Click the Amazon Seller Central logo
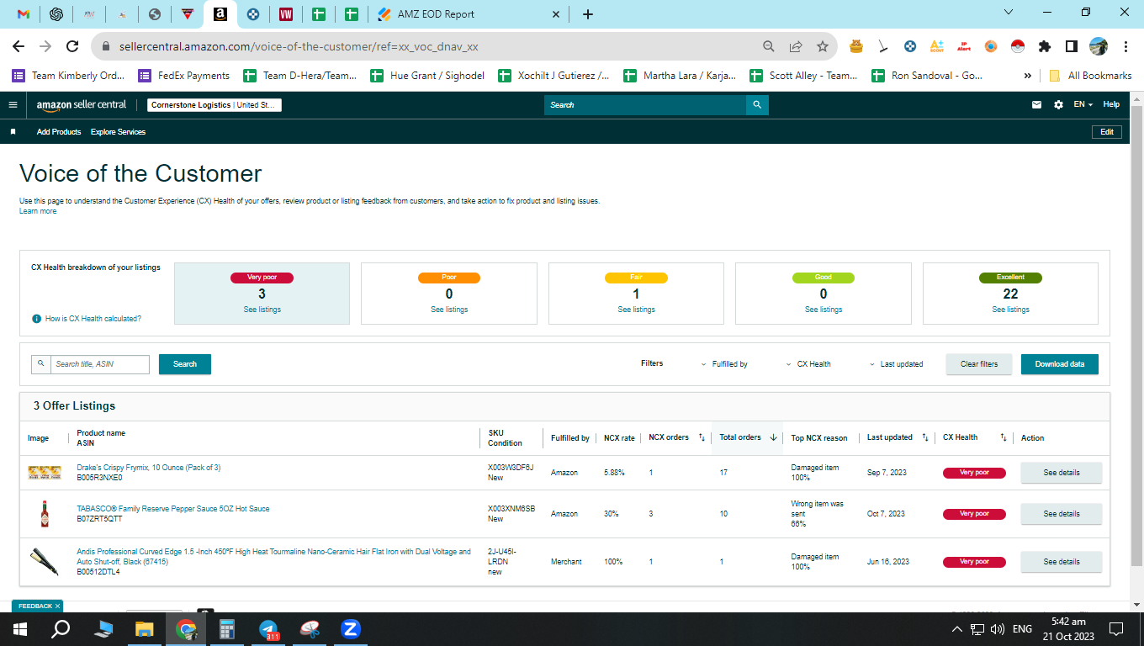 [82, 105]
